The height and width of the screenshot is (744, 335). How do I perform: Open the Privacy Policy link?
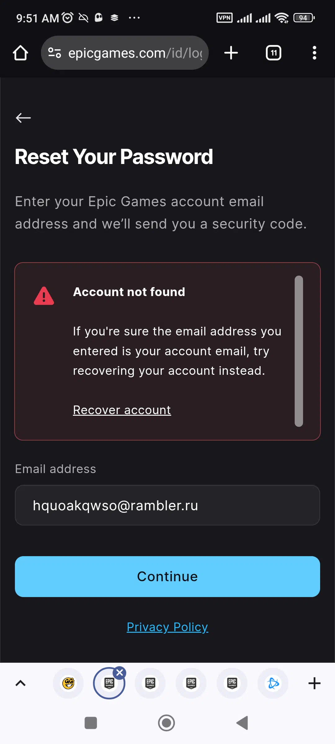tap(167, 627)
